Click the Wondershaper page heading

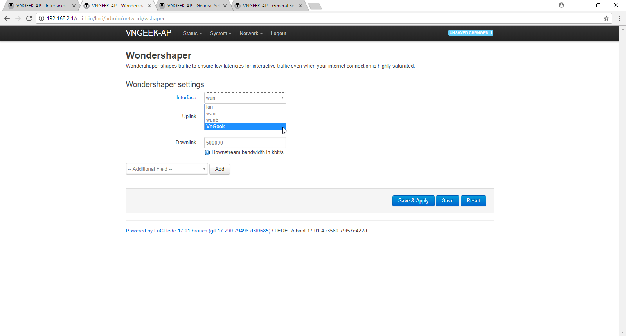pyautogui.click(x=158, y=55)
